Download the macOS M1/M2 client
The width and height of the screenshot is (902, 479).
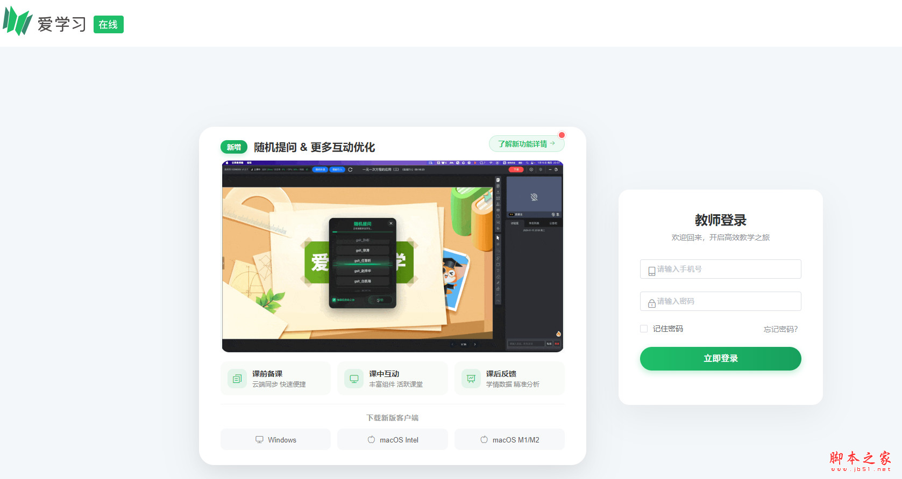click(509, 439)
